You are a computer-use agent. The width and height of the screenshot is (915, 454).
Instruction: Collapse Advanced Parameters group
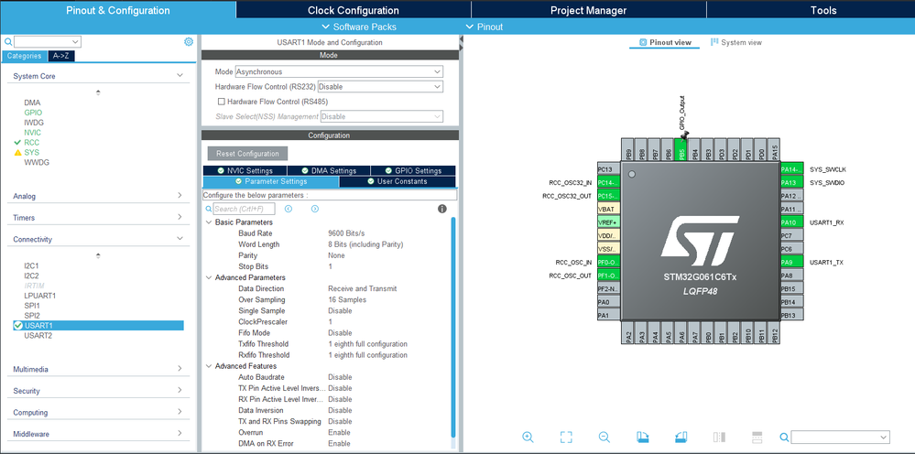[209, 277]
